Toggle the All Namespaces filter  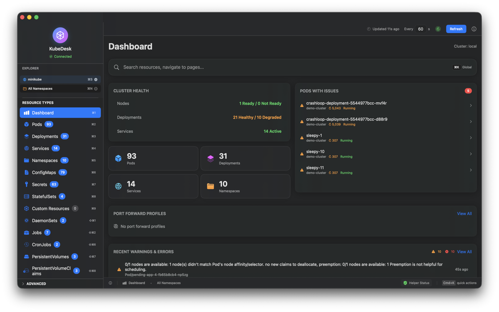[x=95, y=88]
